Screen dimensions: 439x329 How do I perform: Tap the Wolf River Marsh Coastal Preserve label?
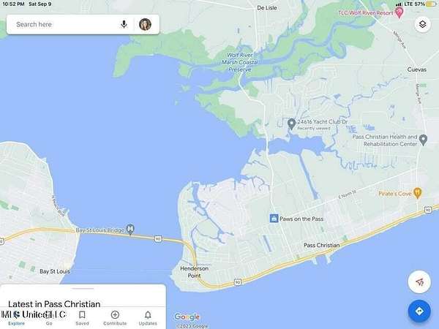240,62
